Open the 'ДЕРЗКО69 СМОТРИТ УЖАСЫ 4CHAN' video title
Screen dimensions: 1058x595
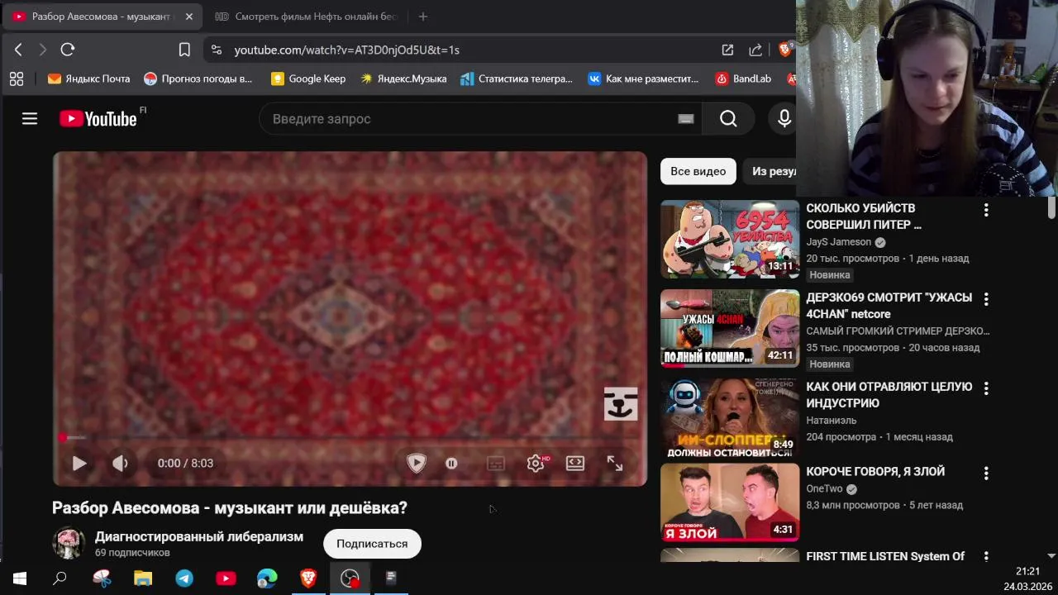pyautogui.click(x=889, y=306)
